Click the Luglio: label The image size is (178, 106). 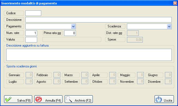pos(13,82)
